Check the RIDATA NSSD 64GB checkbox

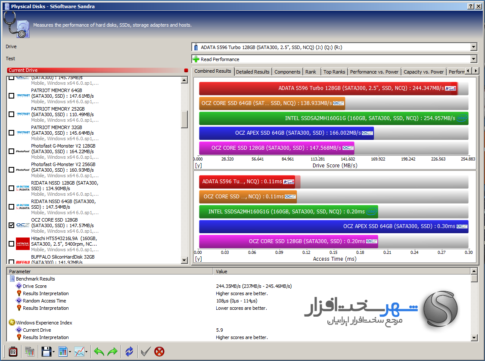coord(12,207)
